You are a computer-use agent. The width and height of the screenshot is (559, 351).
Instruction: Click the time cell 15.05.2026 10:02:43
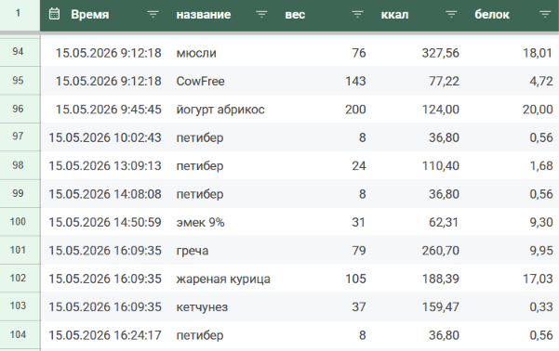[105, 137]
